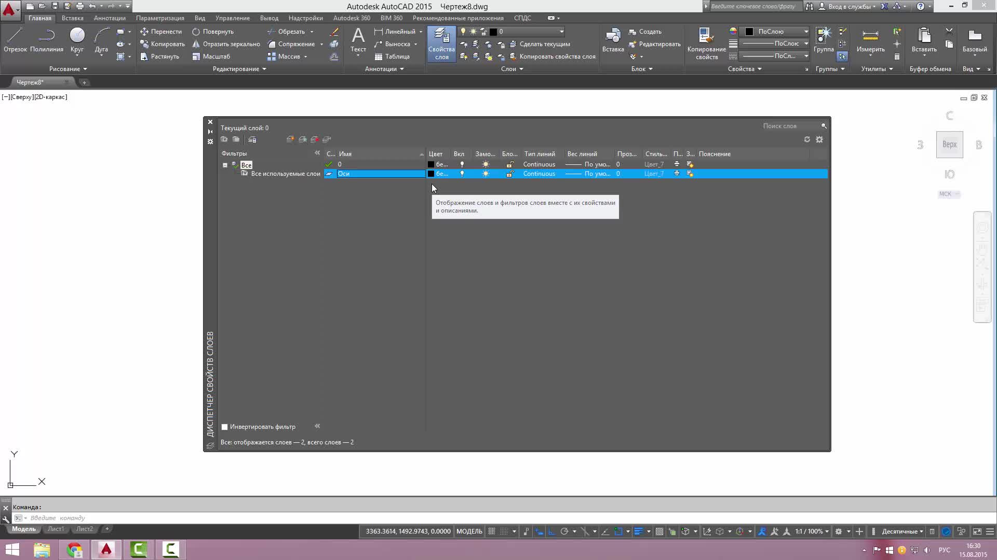Open the Десятичные units dropdown
997x560 pixels.
click(902, 531)
